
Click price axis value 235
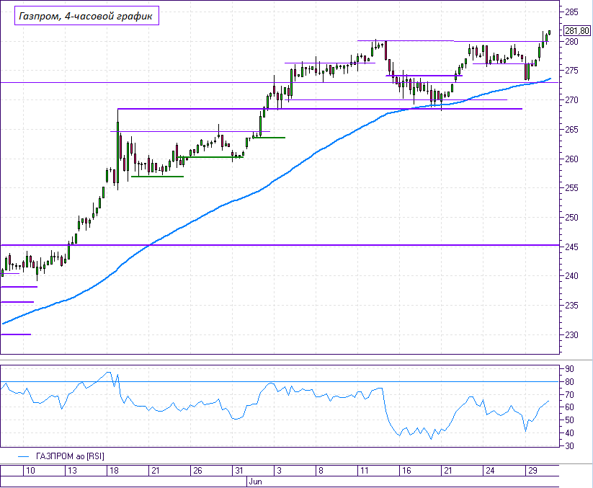571,306
